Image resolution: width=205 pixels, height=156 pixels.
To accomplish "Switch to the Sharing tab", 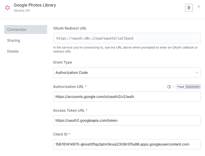I will [x=14, y=41].
